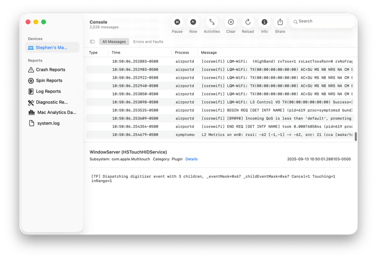Viewport: 377px width, 260px height.
Task: Open Diagnostic Reports in sidebar
Action: 51,102
